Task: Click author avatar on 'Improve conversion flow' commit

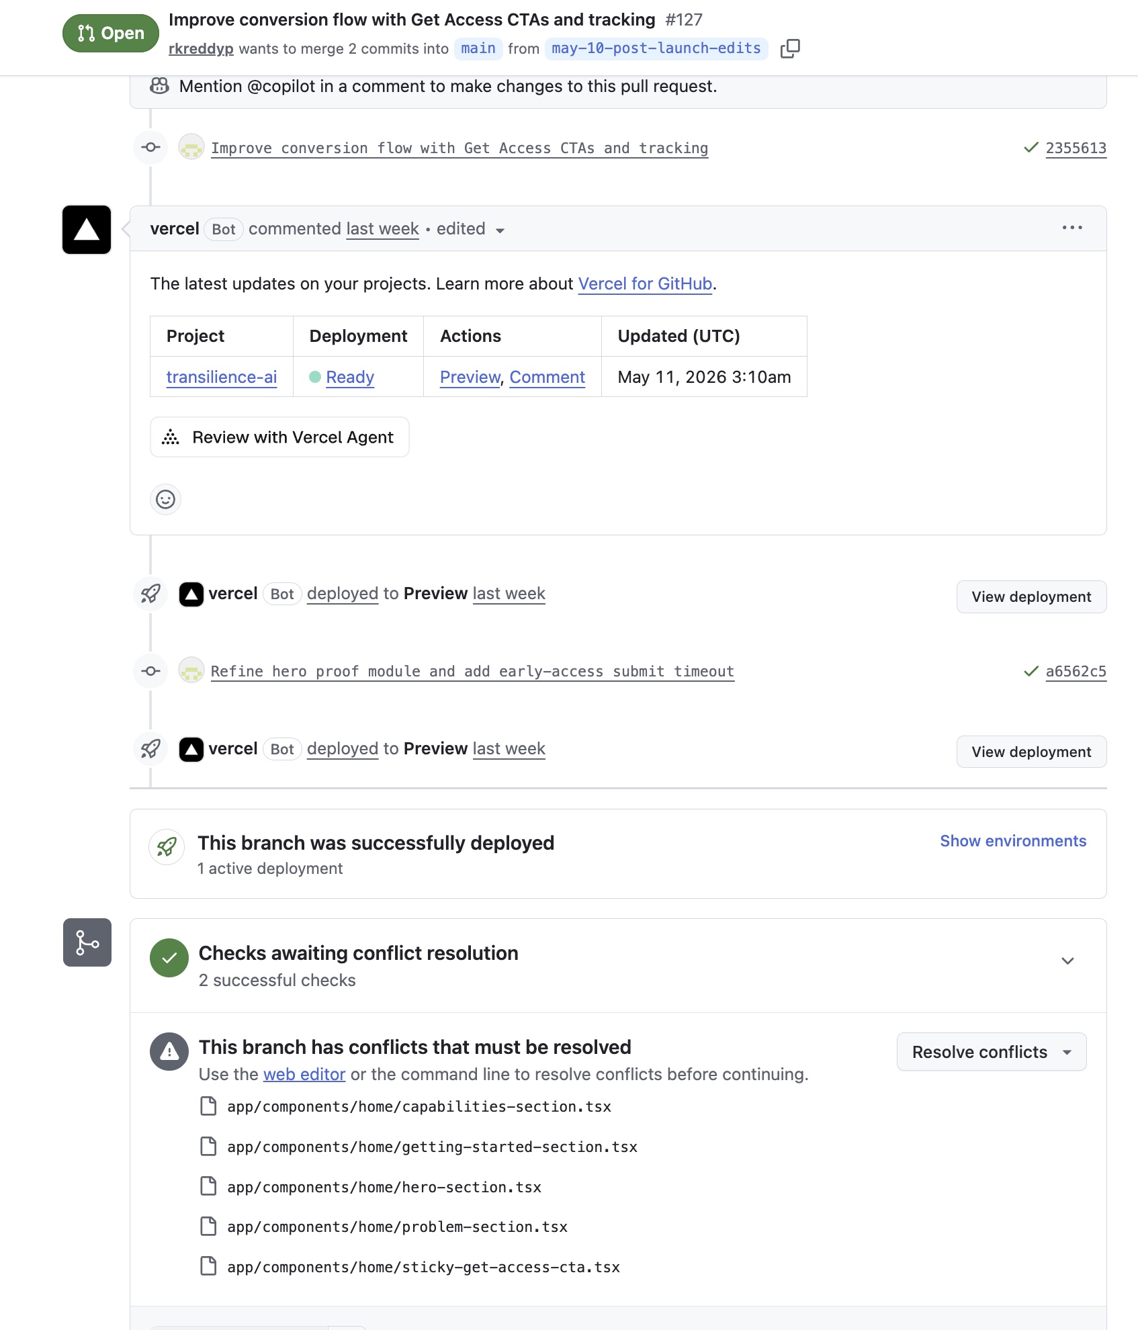Action: (x=191, y=147)
